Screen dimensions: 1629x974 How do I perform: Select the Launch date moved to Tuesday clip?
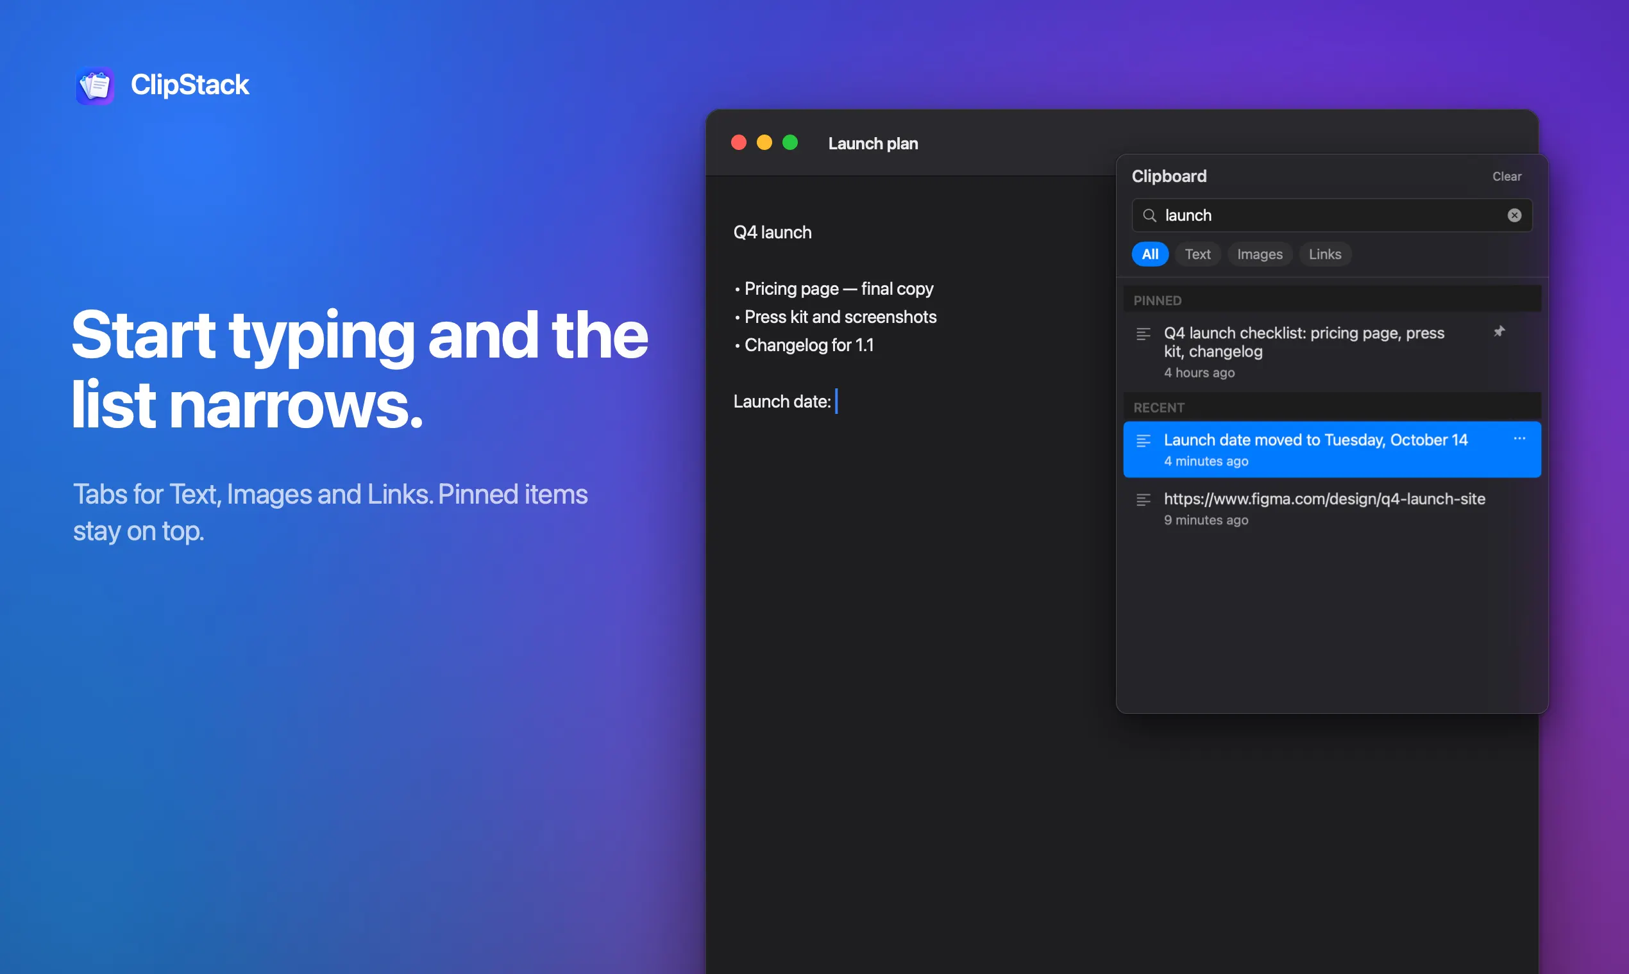tap(1331, 450)
